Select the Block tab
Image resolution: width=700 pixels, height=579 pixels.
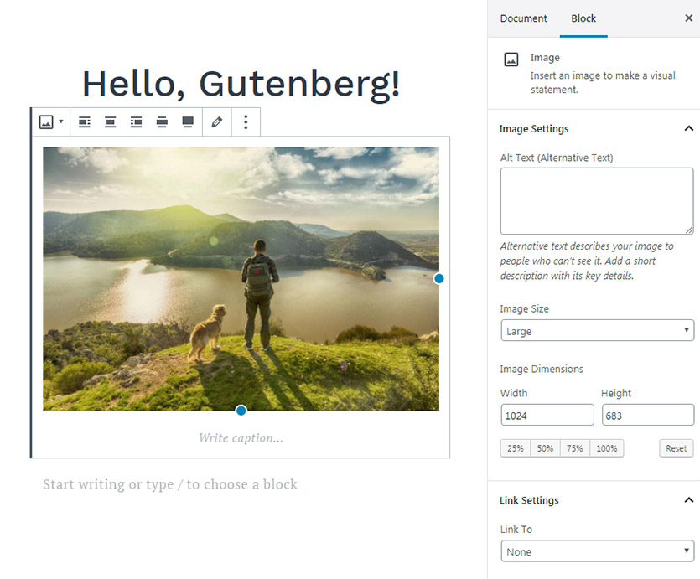(583, 18)
